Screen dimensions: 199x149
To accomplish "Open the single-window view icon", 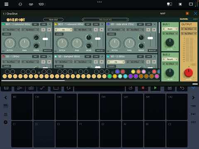I will [180, 4].
